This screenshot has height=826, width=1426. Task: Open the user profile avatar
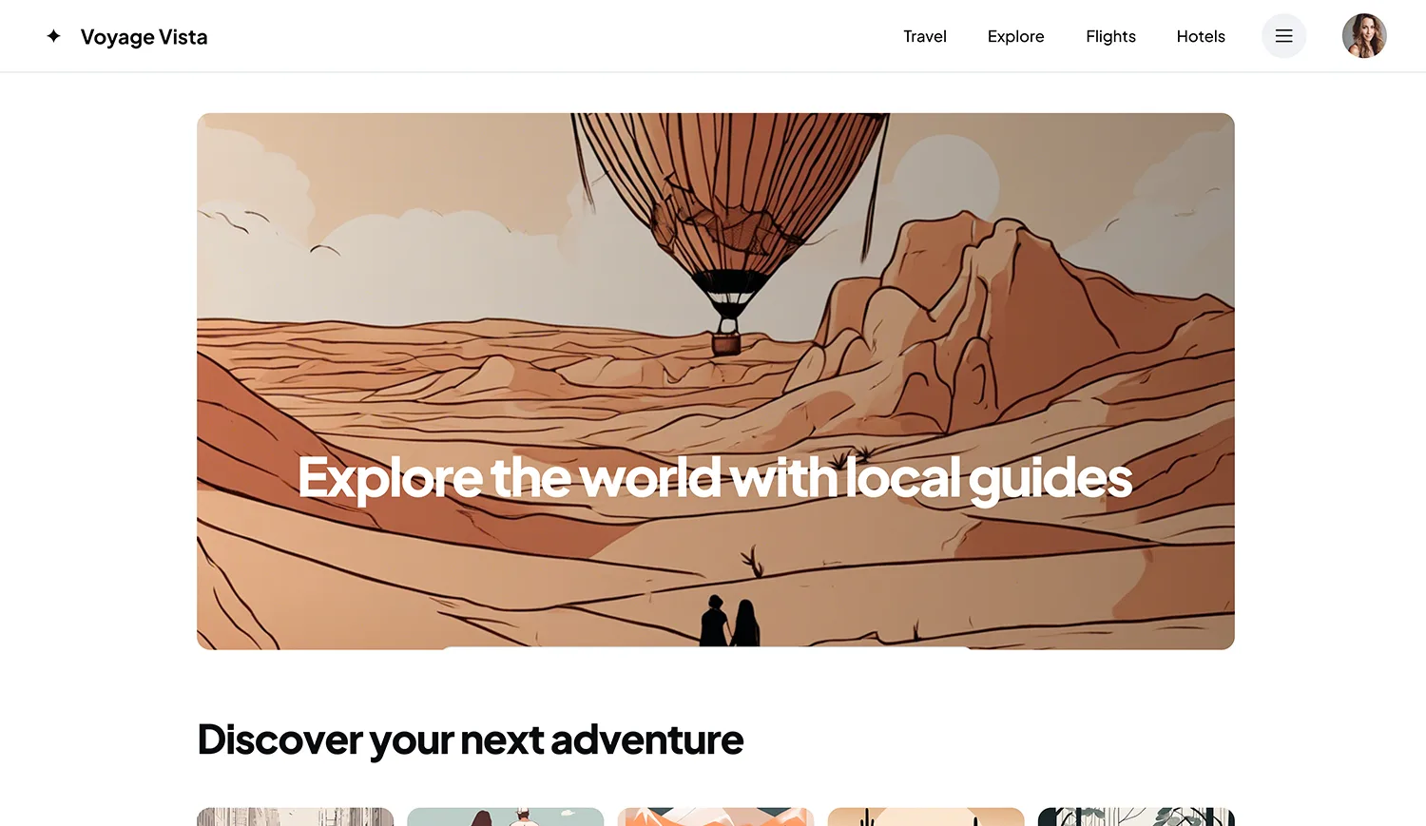pyautogui.click(x=1364, y=36)
